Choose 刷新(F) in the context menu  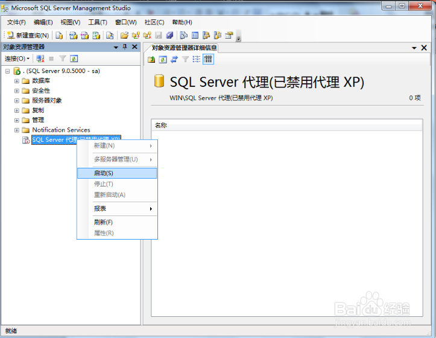117,222
